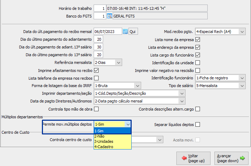Screen dimensions: 251x166
Task: Toggle Lista endereço da empresa checkbox
Action: pos(198,47)
